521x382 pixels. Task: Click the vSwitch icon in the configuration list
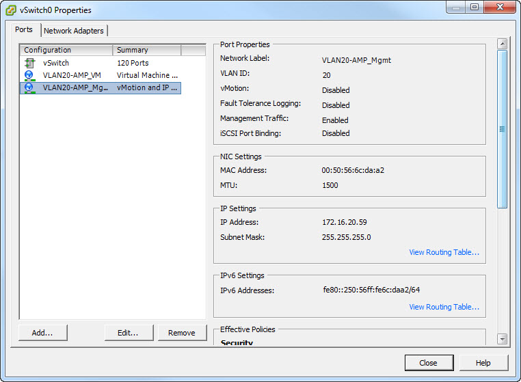click(x=30, y=63)
